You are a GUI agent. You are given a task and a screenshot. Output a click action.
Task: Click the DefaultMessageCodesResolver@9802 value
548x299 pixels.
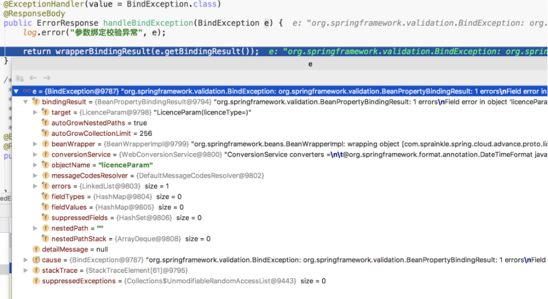(200, 175)
